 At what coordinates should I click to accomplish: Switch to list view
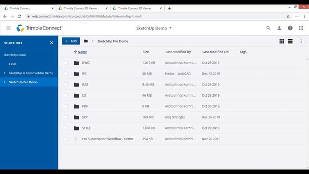click(x=290, y=41)
